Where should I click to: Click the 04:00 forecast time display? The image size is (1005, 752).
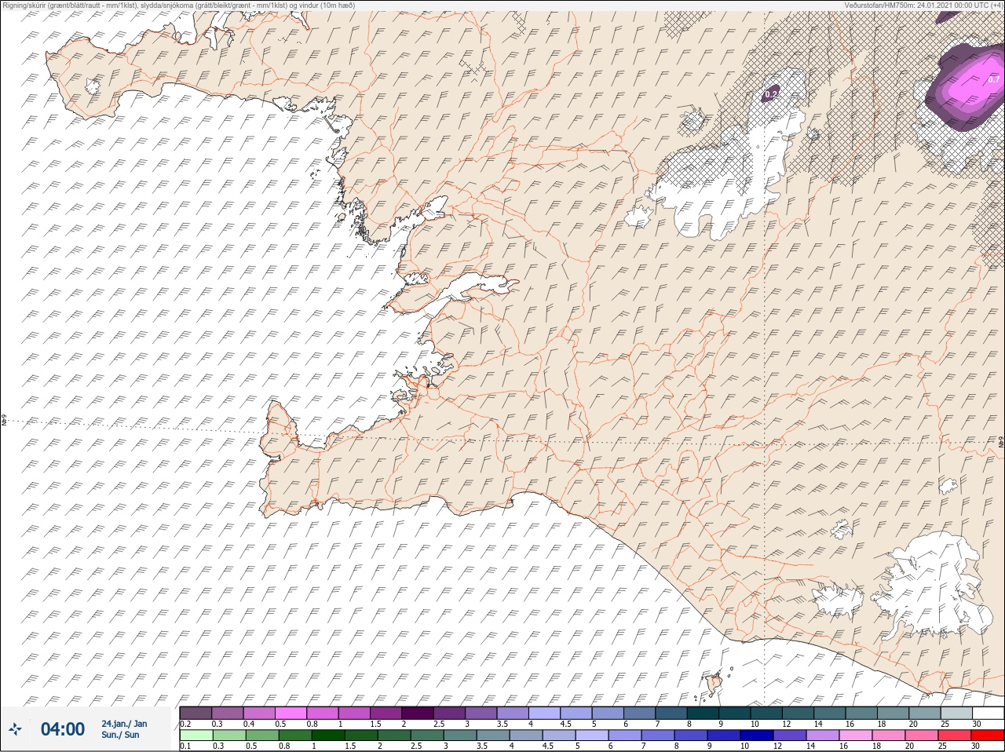[63, 729]
